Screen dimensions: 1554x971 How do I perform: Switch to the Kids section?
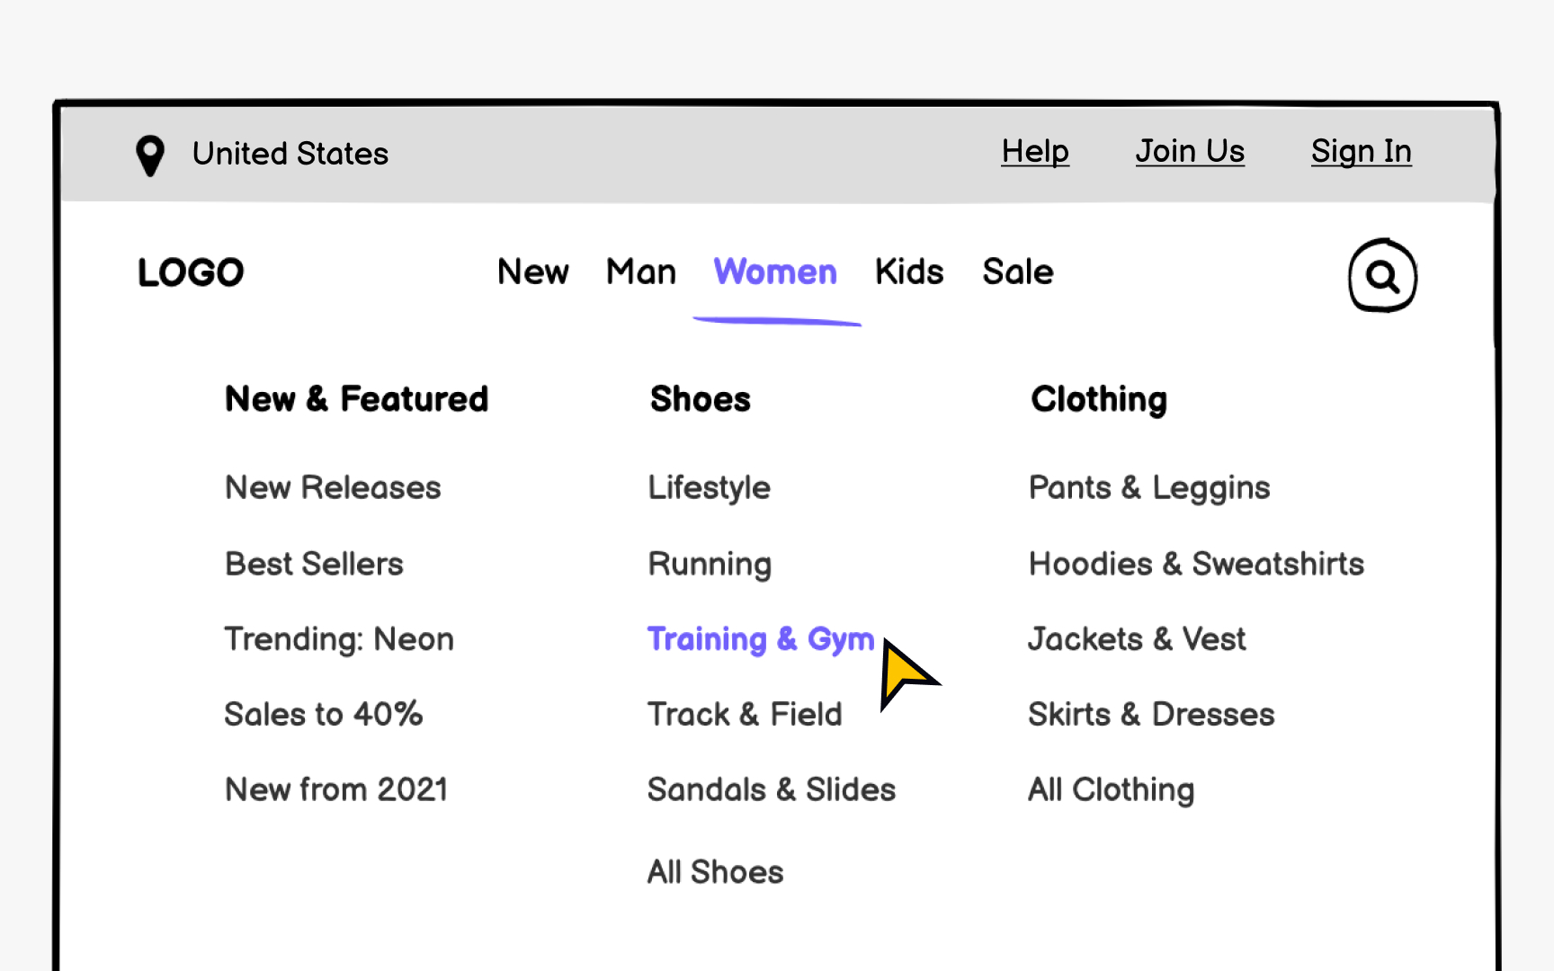[909, 272]
